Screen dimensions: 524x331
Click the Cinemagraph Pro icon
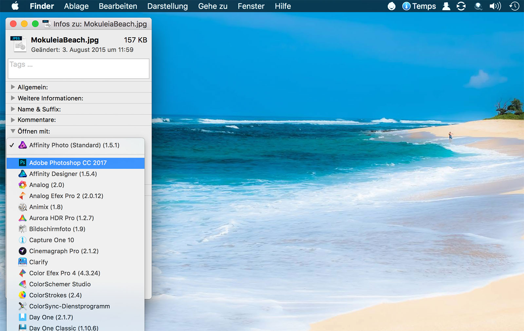[x=23, y=251]
